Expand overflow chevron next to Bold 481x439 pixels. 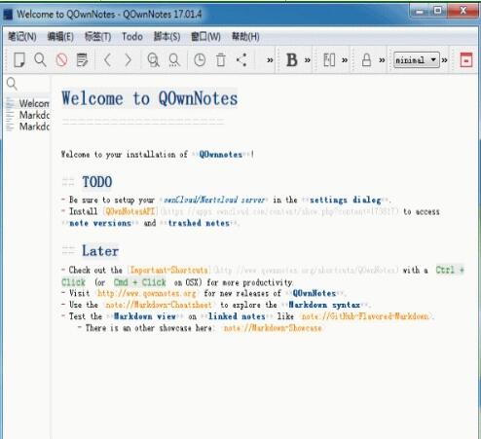308,60
